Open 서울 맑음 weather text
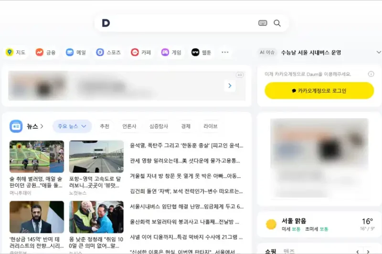 pos(294,221)
